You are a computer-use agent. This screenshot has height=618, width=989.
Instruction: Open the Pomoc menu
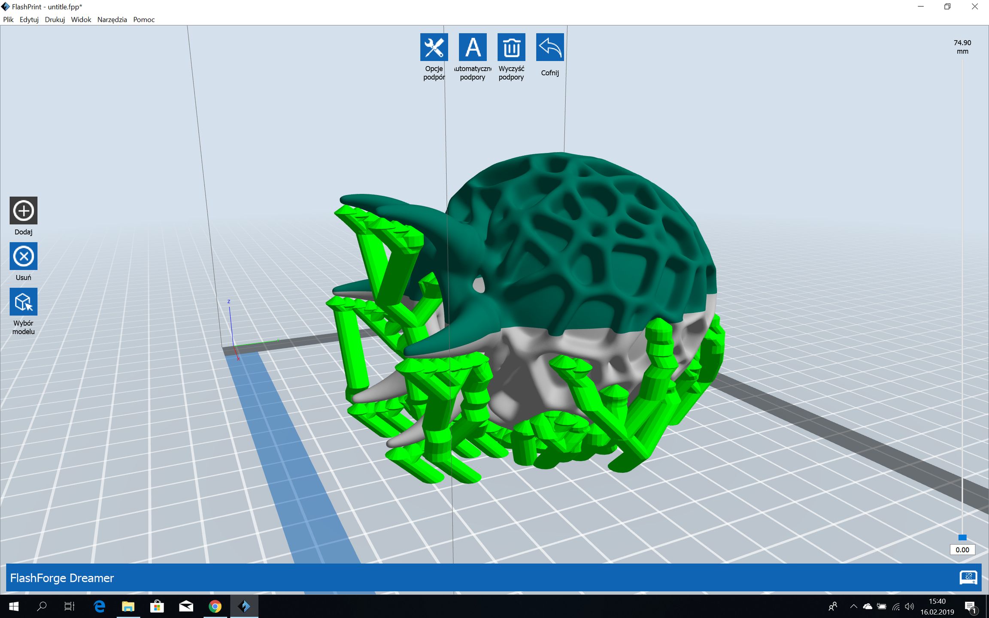pyautogui.click(x=143, y=20)
